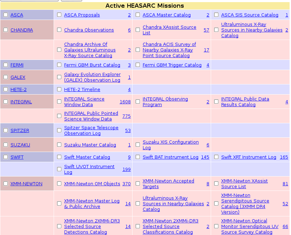
Task: Open the 370 count link for OM Objects
Action: tap(127, 184)
